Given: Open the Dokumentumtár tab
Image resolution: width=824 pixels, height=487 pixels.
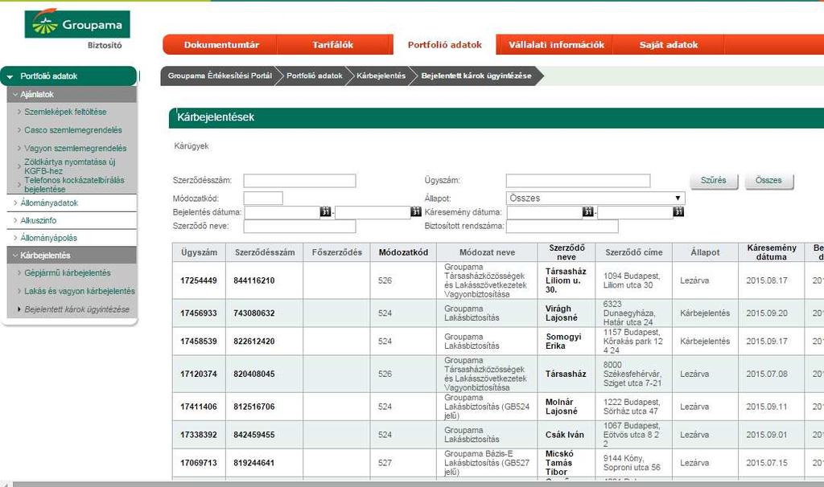Looking at the screenshot, I should click(221, 45).
